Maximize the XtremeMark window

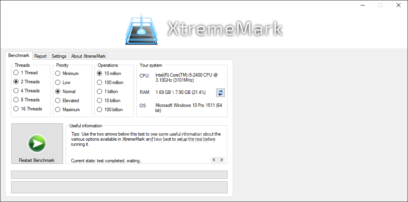[x=380, y=5]
